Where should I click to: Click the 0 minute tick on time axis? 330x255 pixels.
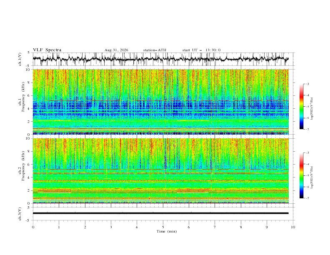33,227
